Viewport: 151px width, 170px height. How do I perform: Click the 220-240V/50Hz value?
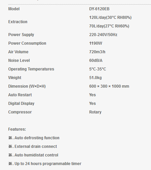pos(103,35)
